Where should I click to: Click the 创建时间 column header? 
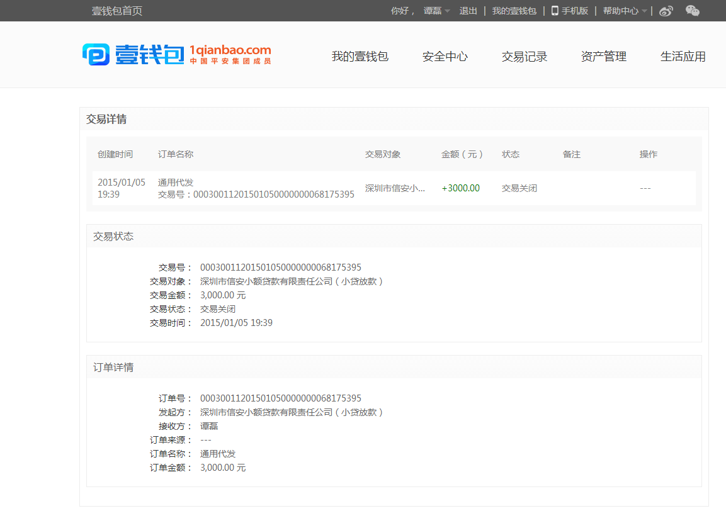click(115, 154)
